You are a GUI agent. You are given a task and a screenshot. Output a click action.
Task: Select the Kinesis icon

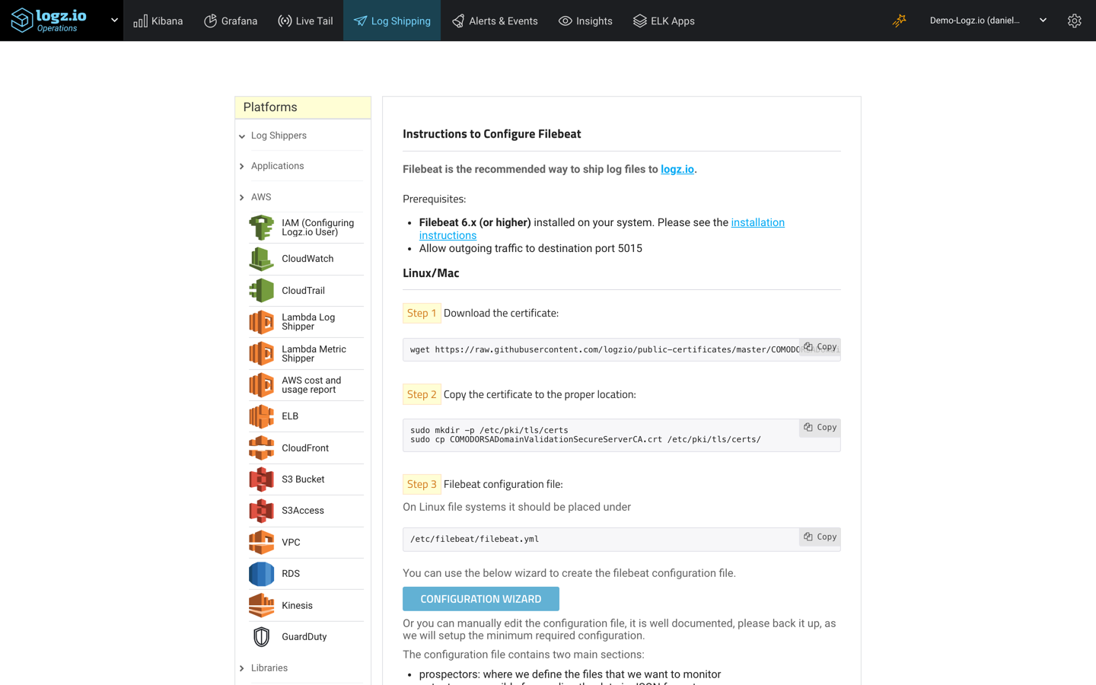point(261,606)
